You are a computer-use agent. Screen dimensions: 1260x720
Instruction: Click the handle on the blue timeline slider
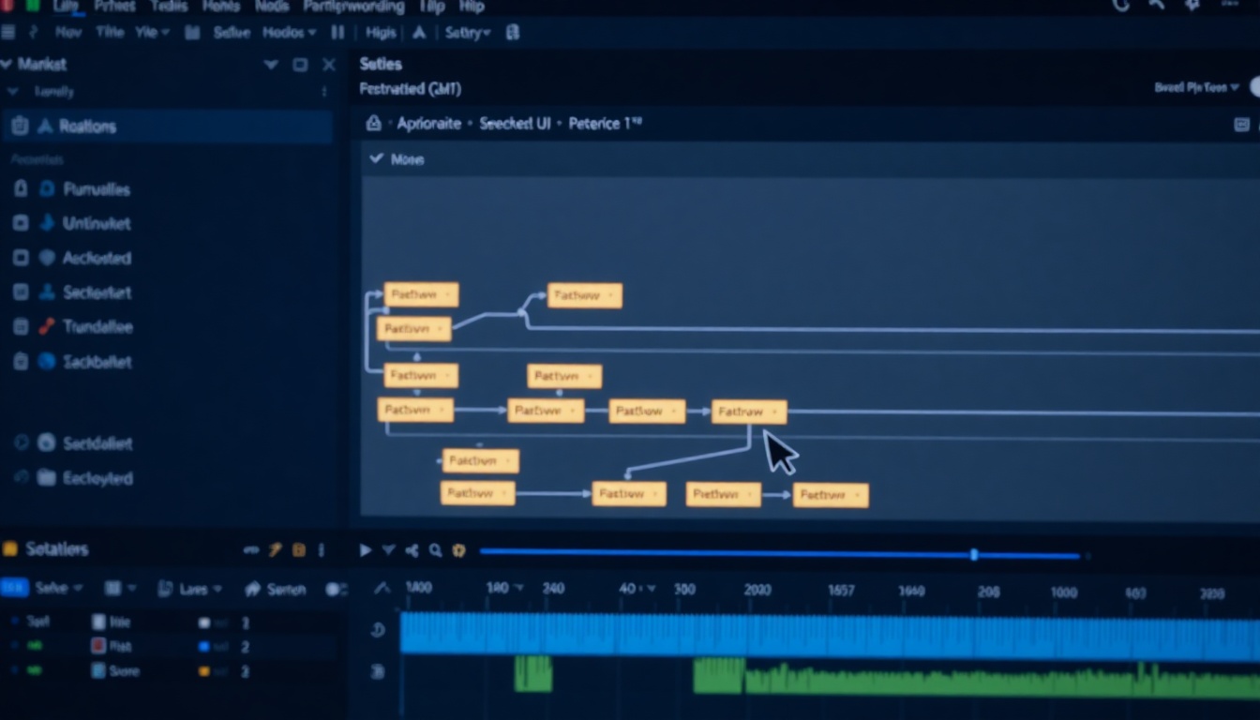(x=974, y=555)
